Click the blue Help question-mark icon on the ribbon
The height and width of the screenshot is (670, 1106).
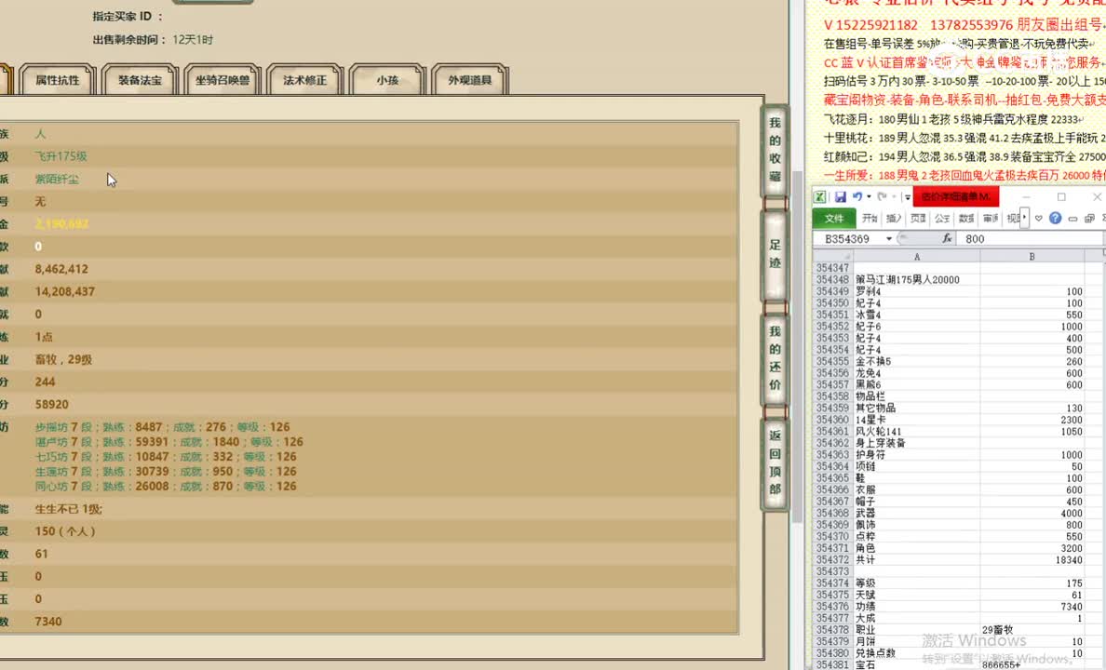[x=1056, y=218]
